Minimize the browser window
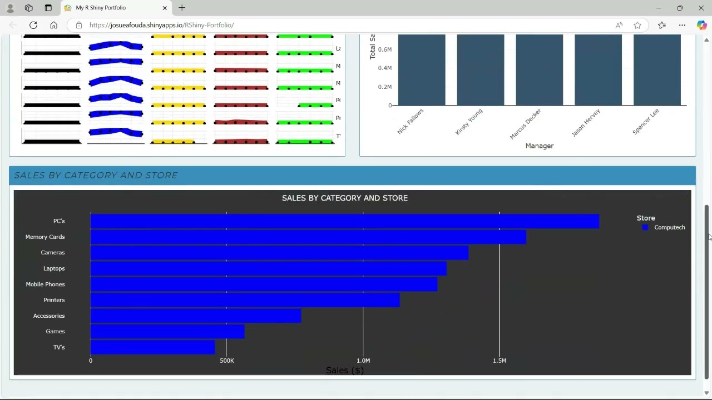The width and height of the screenshot is (712, 400). point(659,8)
